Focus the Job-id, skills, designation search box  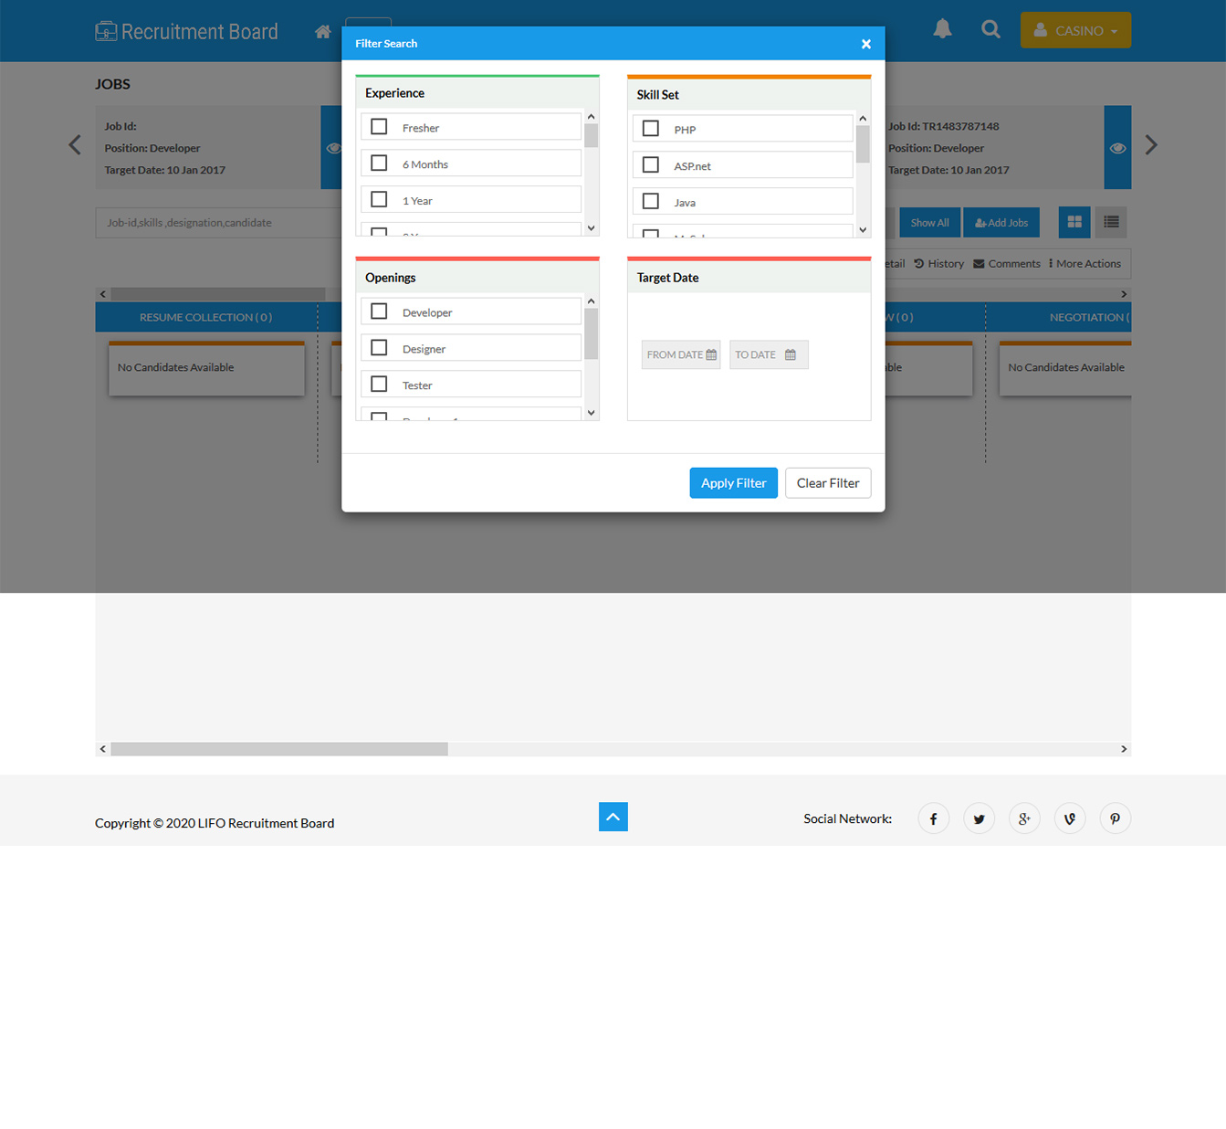[218, 223]
